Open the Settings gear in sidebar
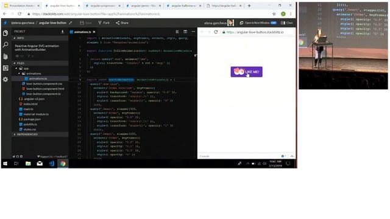Viewport: 390px width, 219px height. point(5,80)
